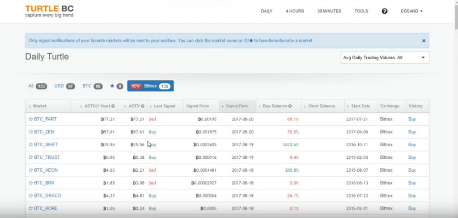
Task: Open Buy history for BTC_TRUST row
Action: coord(412,157)
